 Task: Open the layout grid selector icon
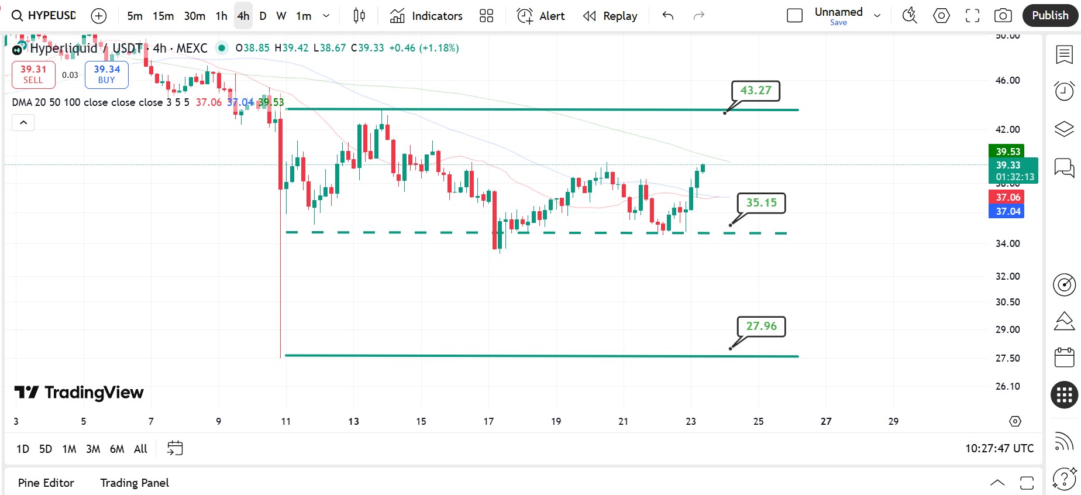[x=486, y=16]
